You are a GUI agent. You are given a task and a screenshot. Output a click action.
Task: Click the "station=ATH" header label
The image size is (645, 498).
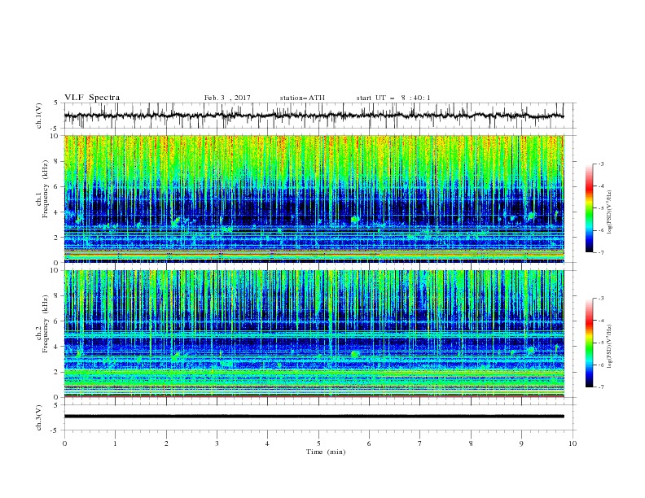pos(302,98)
